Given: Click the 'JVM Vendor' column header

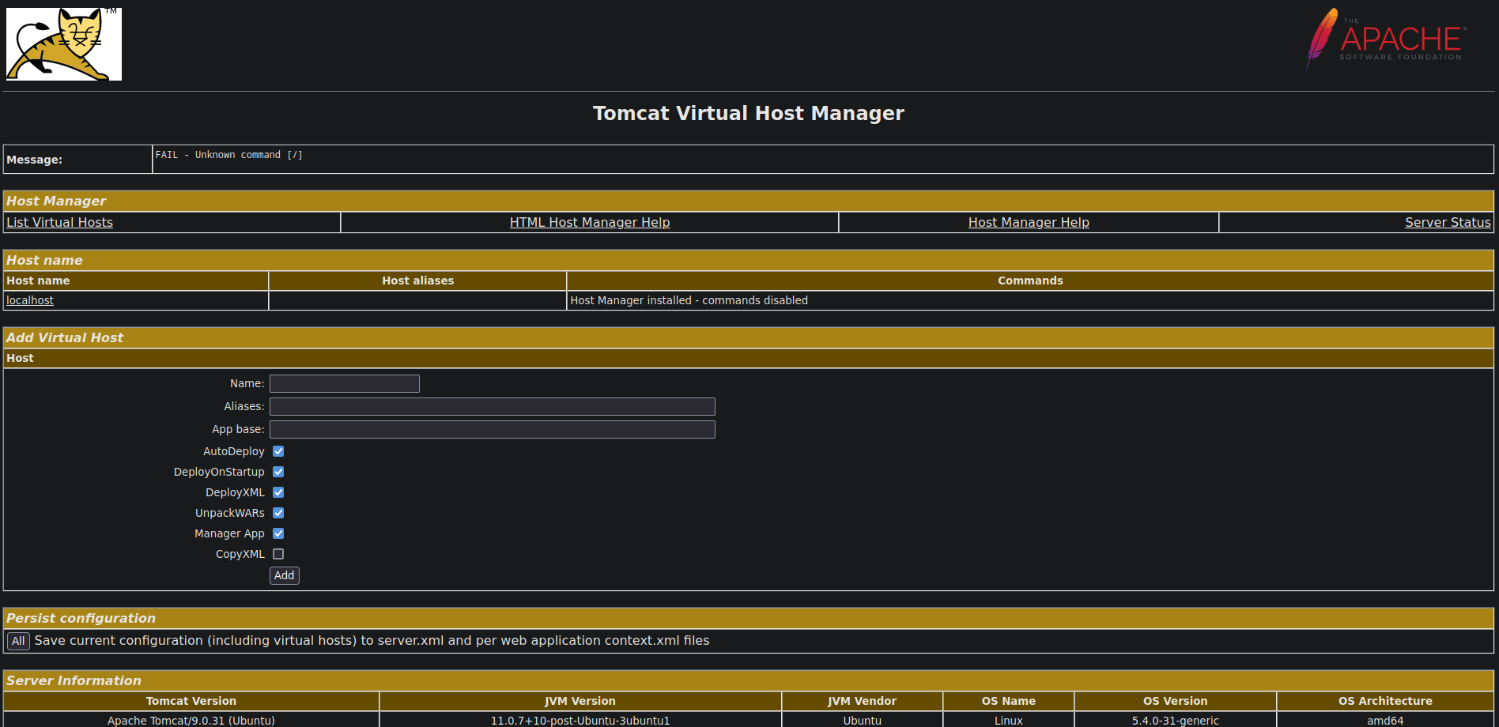Looking at the screenshot, I should [862, 701].
